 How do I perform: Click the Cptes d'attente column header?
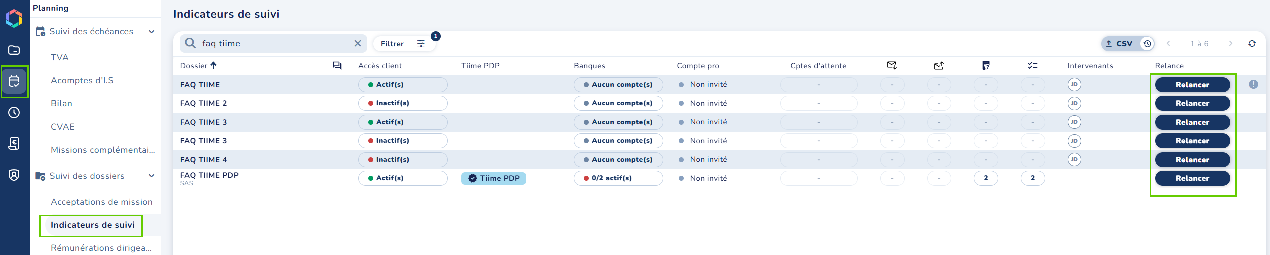point(819,66)
